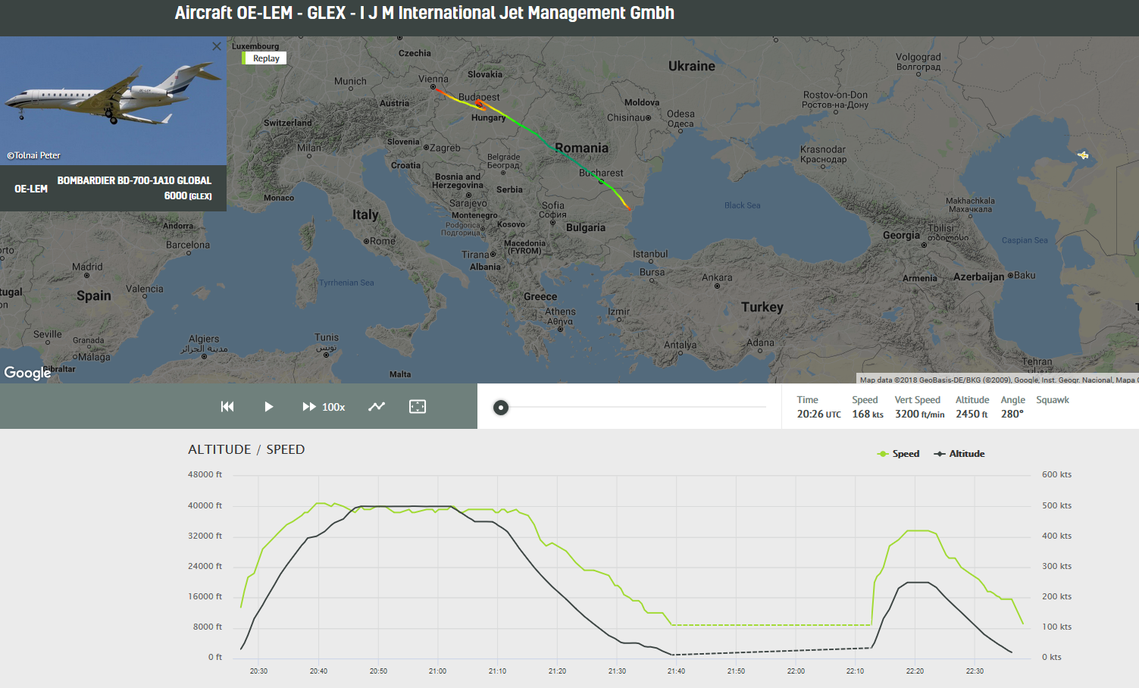
Task: Click the Tolnai Peter photo credit
Action: coord(34,155)
